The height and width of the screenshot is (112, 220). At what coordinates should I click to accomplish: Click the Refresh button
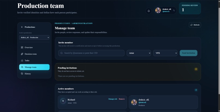click(x=195, y=25)
